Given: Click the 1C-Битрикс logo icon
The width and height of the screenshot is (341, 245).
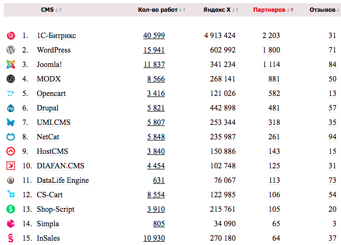Looking at the screenshot, I should (10, 36).
